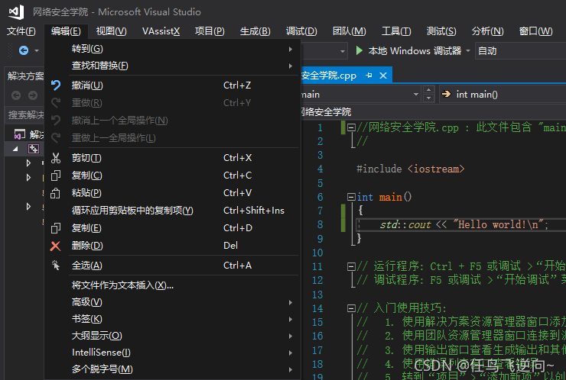Screen dimensions: 566x380
Task: Choose 全选(A) Ctrl+A menu entry
Action: [x=173, y=266]
